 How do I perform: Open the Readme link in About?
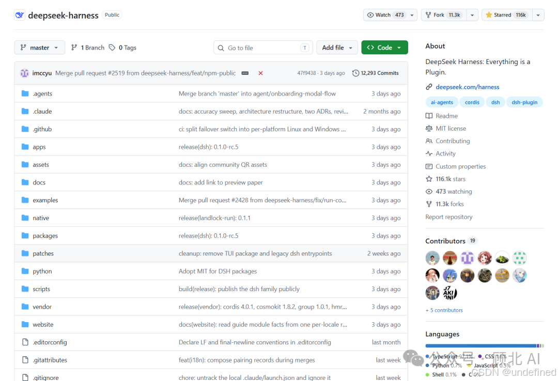point(446,116)
